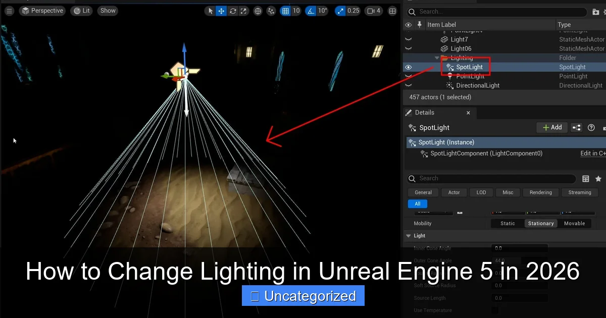
Task: Collapse the Lighting folder in Outliner
Action: coord(437,58)
